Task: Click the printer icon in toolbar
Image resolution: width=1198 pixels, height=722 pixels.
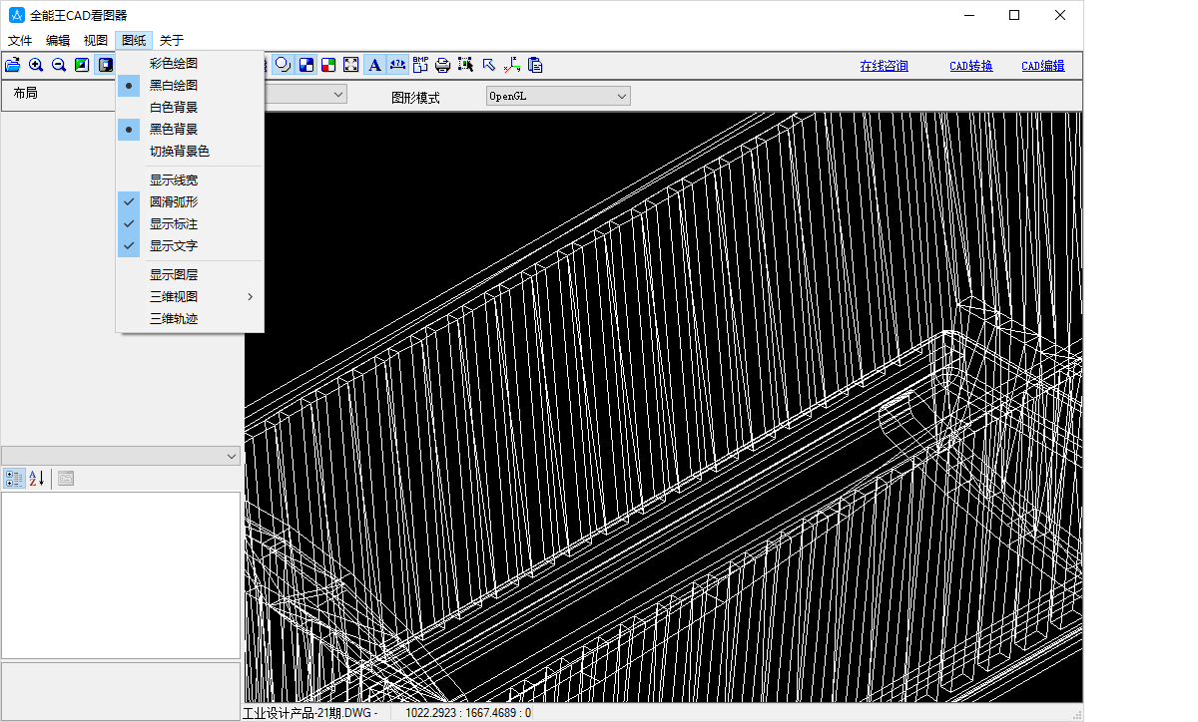Action: click(442, 65)
